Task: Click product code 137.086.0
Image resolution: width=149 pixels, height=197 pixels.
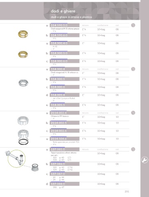Action: [x=58, y=164]
